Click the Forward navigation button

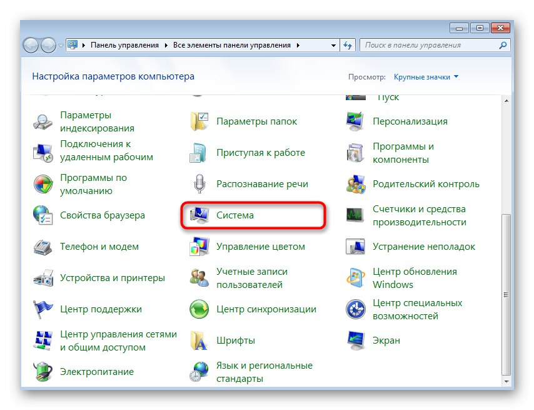pos(48,45)
